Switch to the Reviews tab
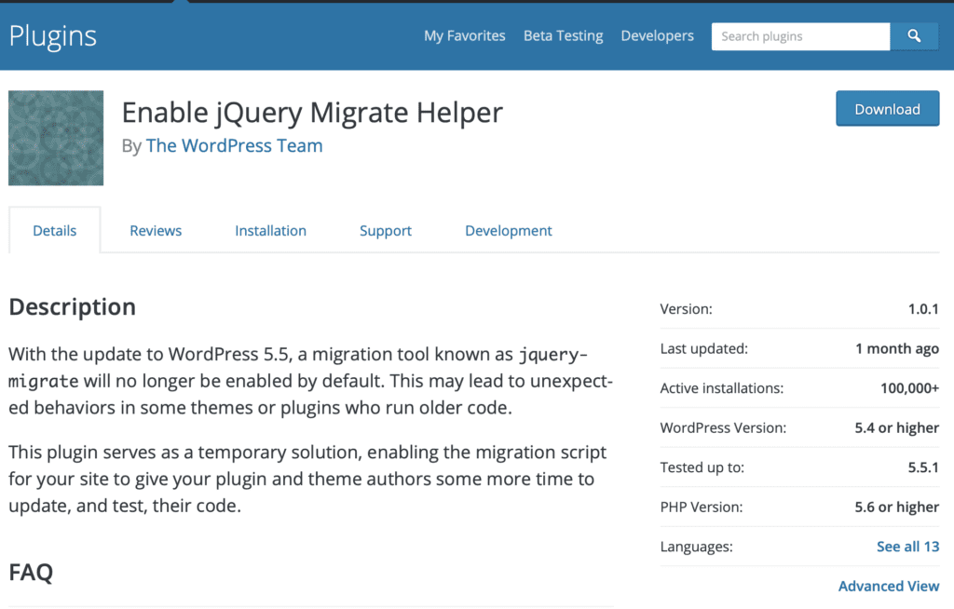954x609 pixels. pos(156,231)
